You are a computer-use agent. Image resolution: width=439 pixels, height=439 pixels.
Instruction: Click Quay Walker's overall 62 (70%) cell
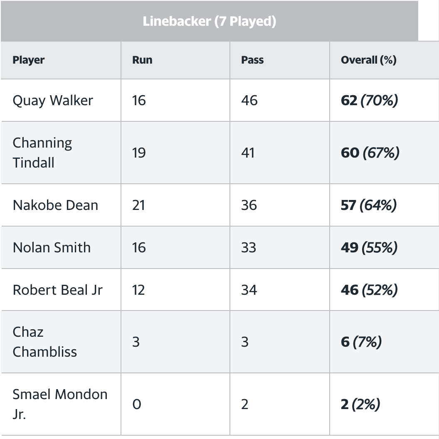[369, 100]
